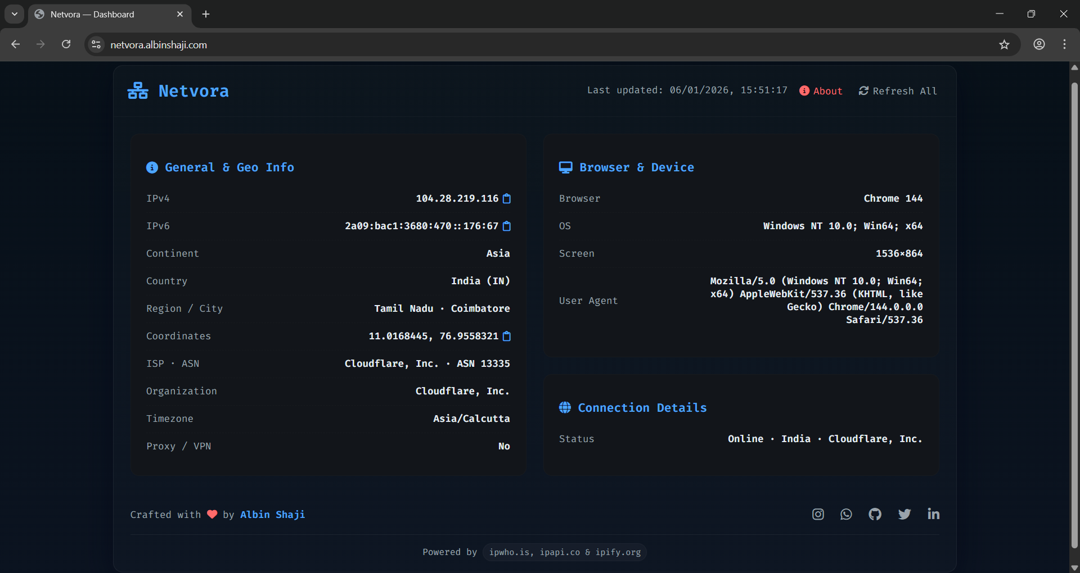
Task: Open the WhatsApp contact icon
Action: coord(846,514)
